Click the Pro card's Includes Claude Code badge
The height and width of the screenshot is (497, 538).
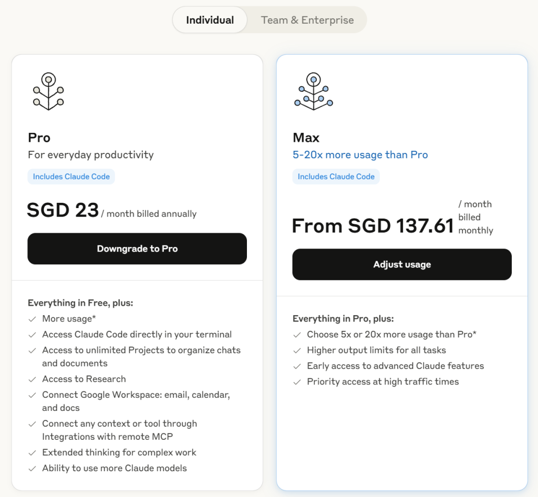71,177
